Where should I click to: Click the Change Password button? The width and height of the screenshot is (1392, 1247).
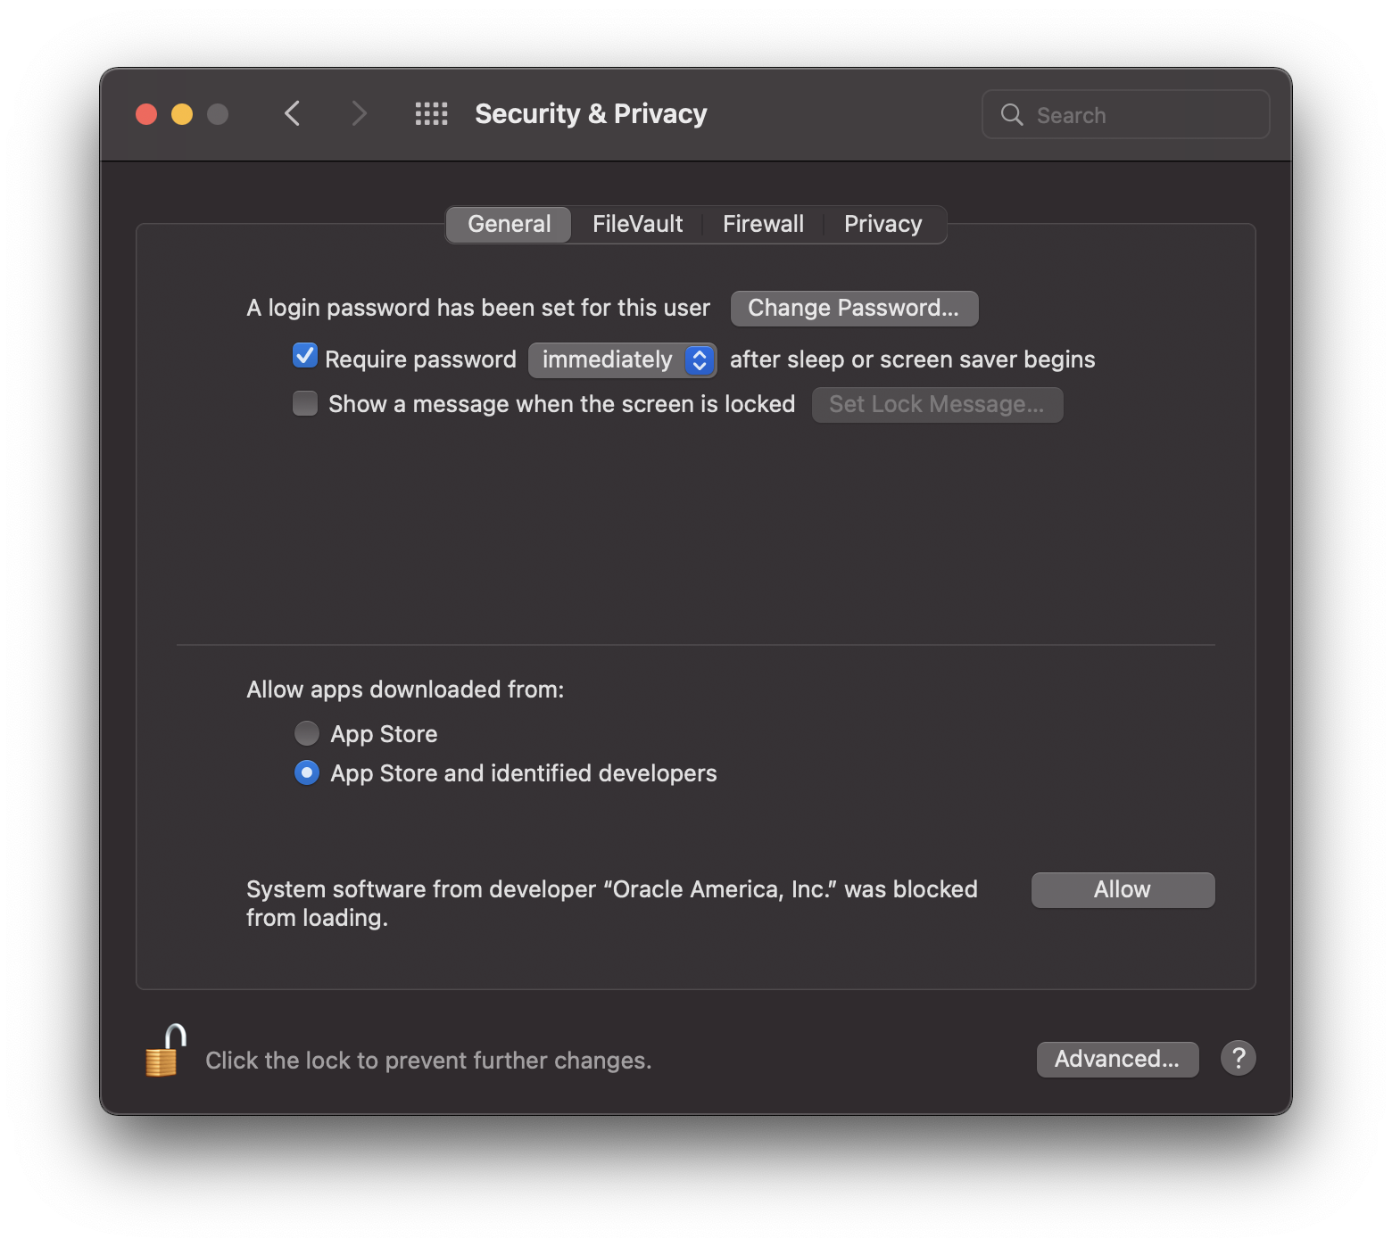coord(853,308)
